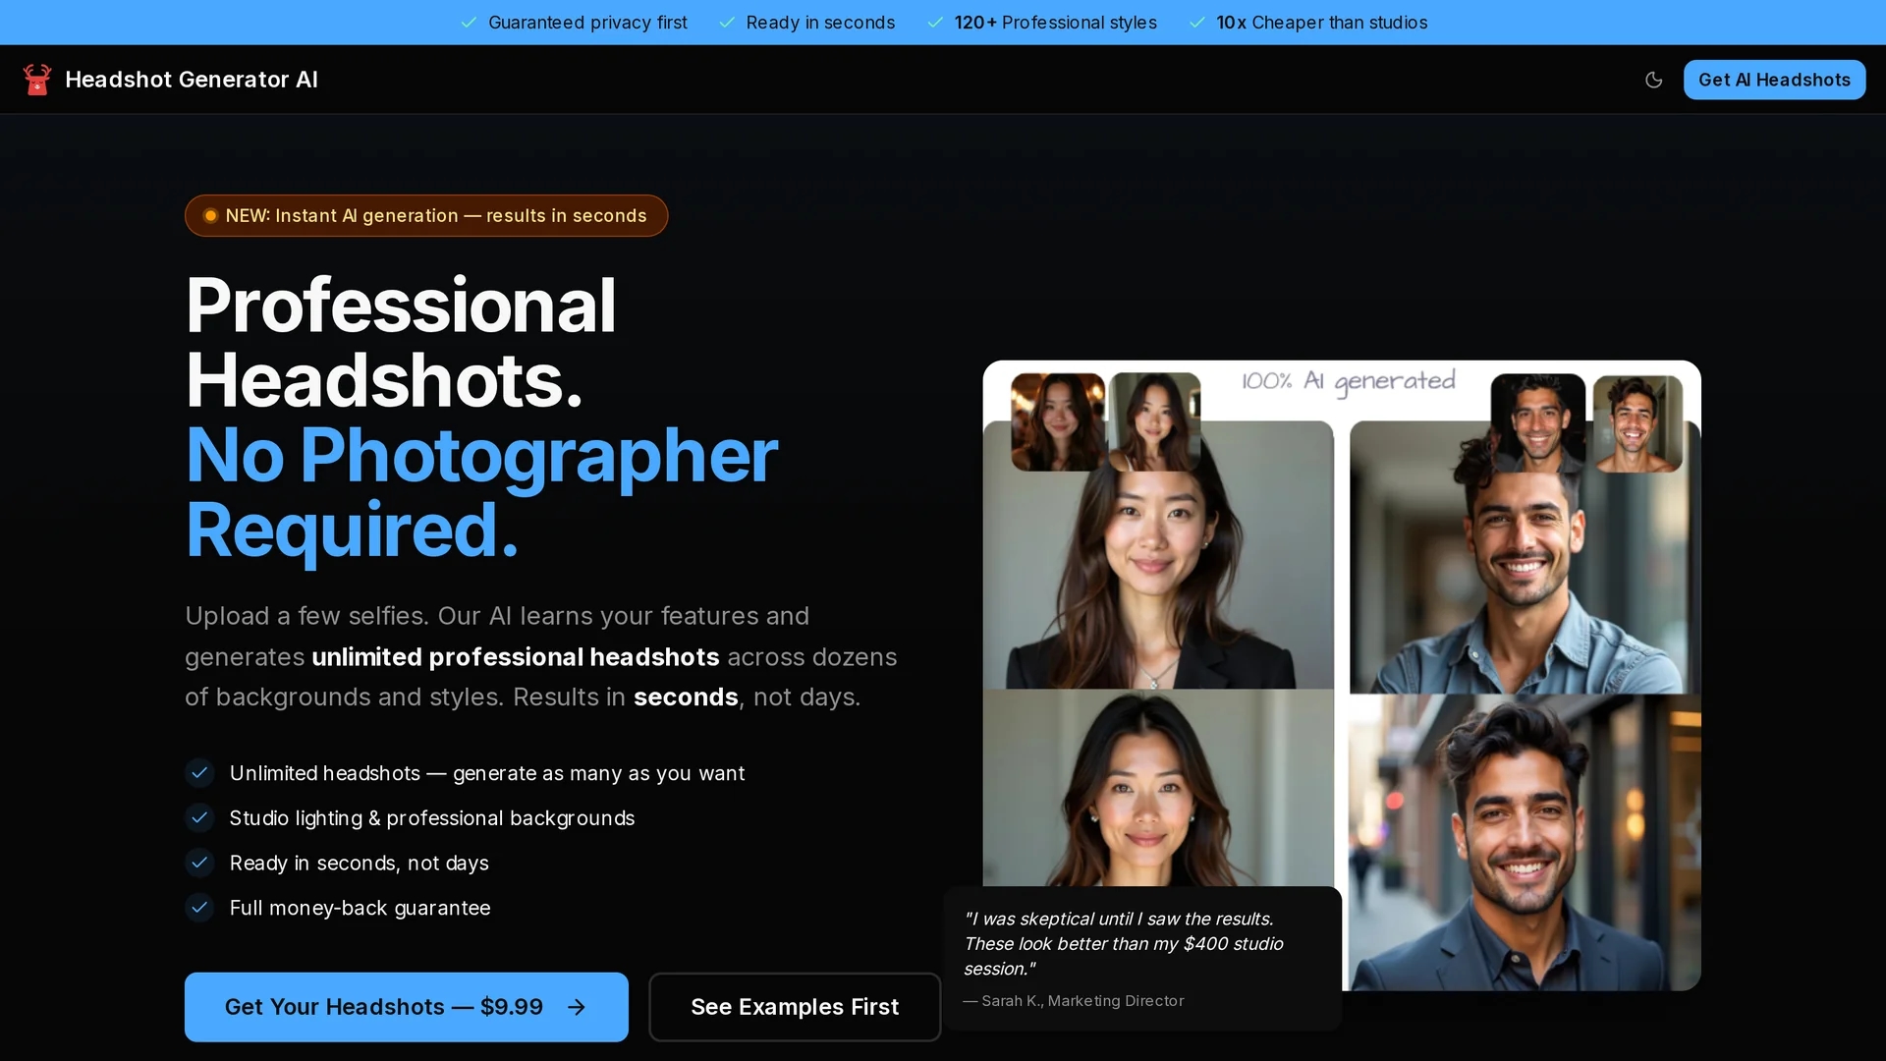Image resolution: width=1886 pixels, height=1061 pixels.
Task: Click check icon beside Ready in seconds, not days
Action: point(199,863)
